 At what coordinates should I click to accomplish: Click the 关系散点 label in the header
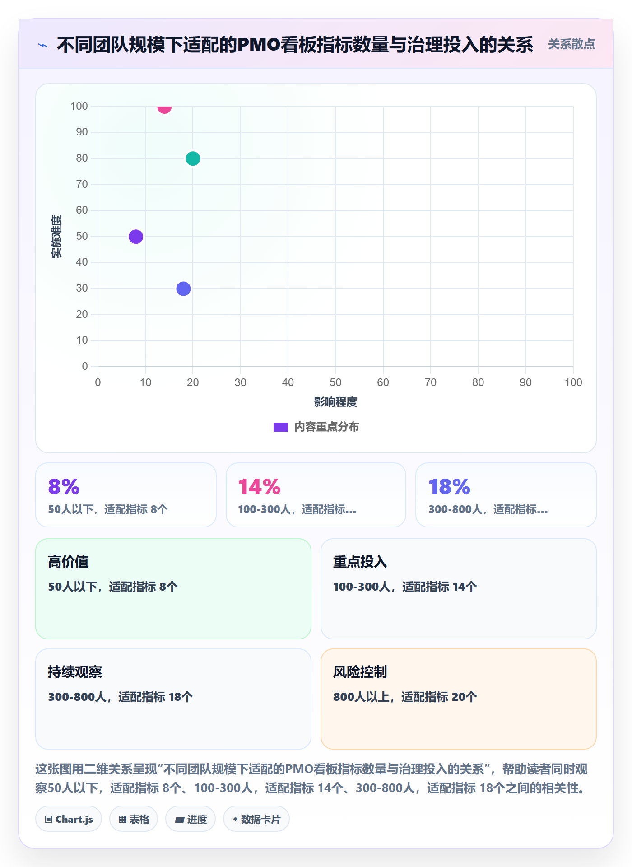coord(571,44)
